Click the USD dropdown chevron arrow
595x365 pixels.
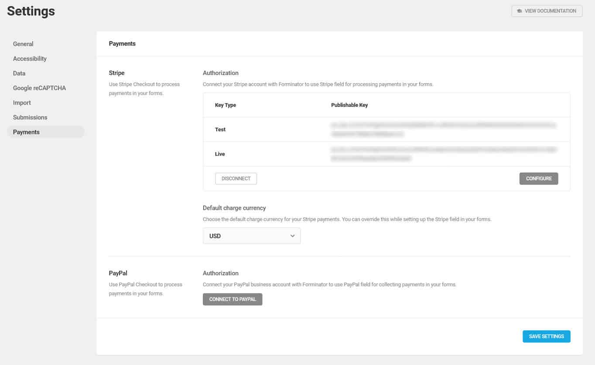292,236
